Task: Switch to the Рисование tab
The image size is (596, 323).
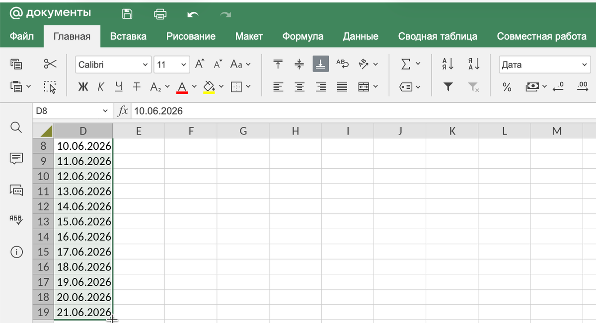Action: pos(191,36)
